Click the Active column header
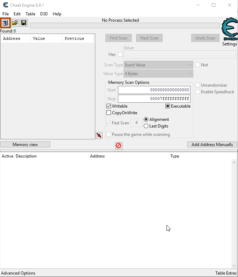 click(7, 156)
